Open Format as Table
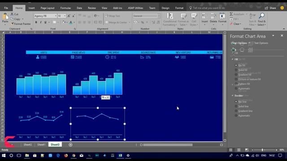The height and width of the screenshot is (161, 287). pos(183,19)
